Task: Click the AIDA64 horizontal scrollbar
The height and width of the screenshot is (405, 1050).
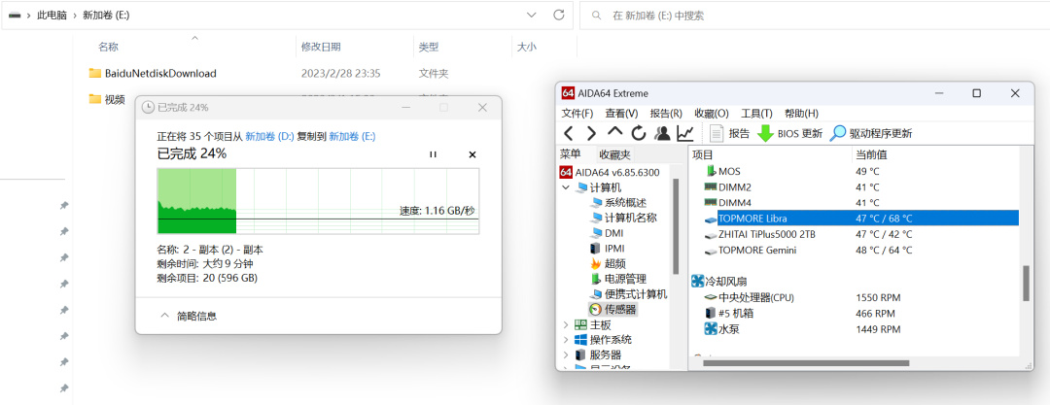Action: click(x=806, y=363)
